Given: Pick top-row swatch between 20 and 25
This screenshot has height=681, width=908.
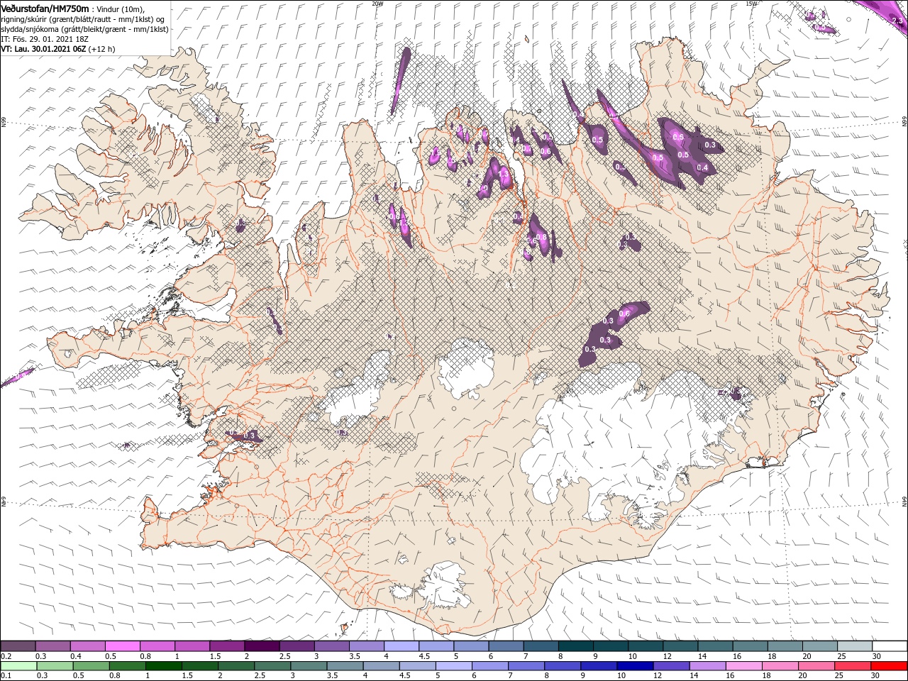Looking at the screenshot, I should click(x=819, y=646).
